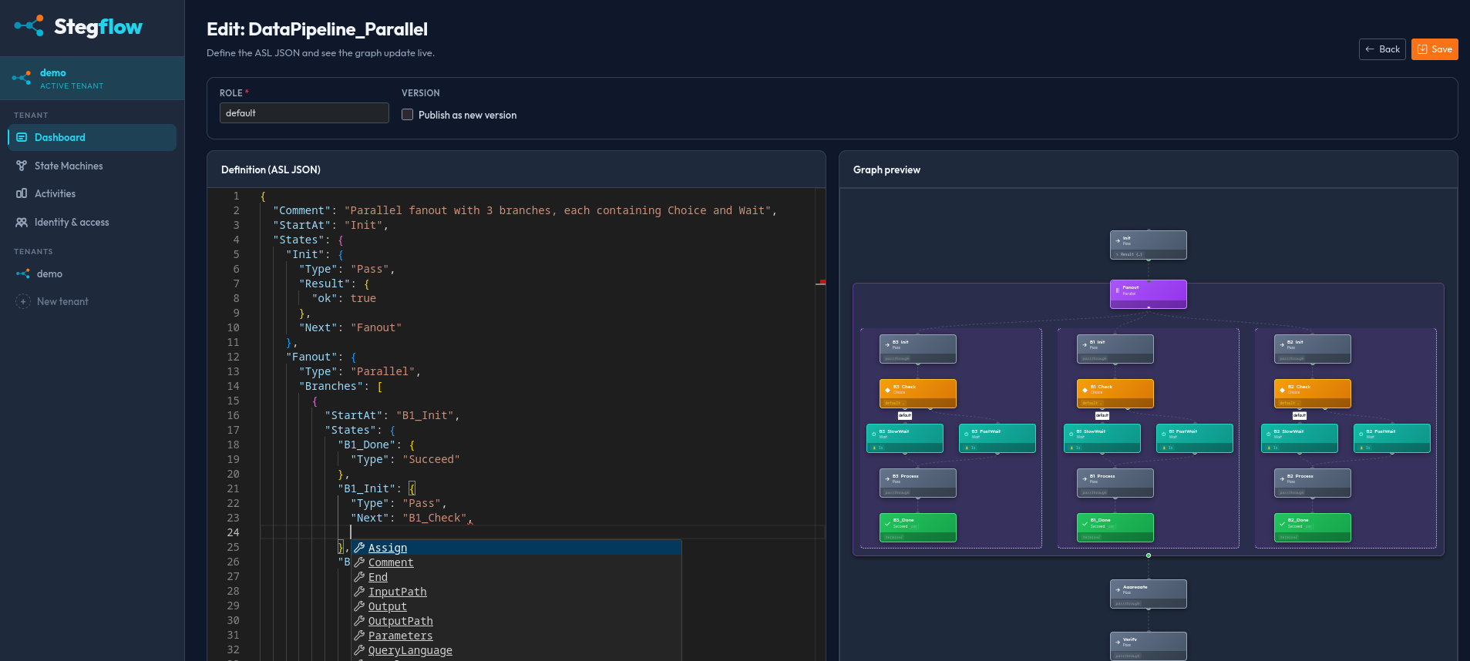Screen dimensions: 1470x661
Task: Enable Publish as new version checkbox
Action: [407, 114]
